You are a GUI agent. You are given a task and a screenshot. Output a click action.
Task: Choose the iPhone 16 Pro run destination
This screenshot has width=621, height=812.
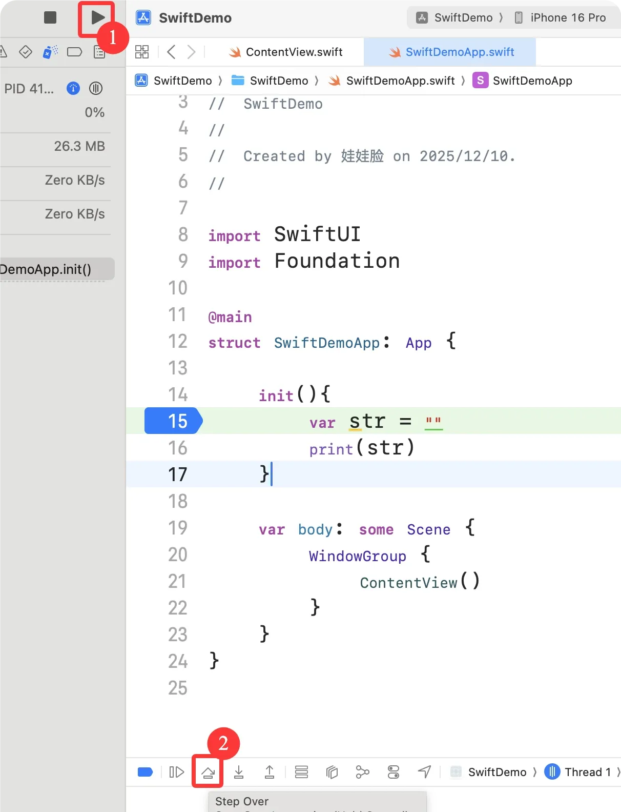coord(560,17)
